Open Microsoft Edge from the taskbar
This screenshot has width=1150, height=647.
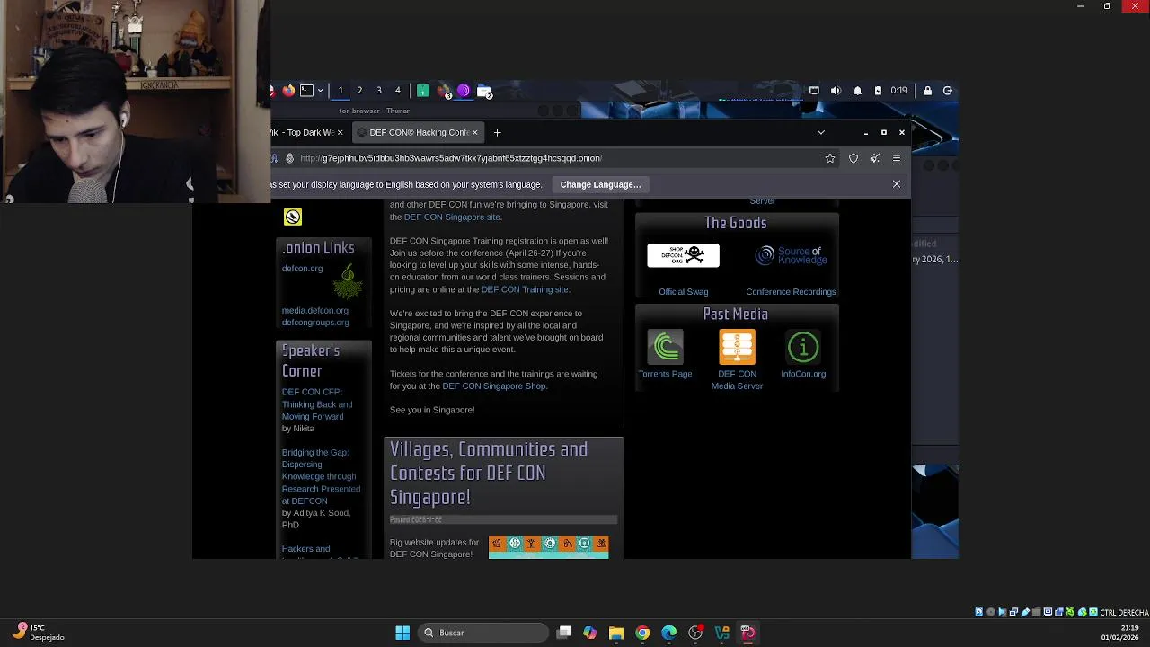668,633
